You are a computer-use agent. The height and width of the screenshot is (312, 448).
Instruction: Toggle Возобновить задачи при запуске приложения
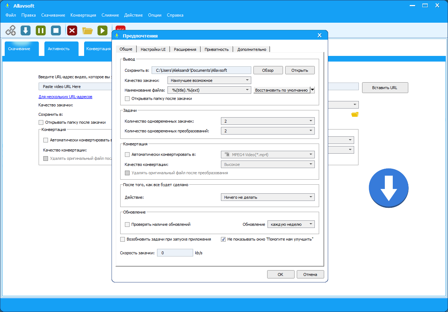point(122,239)
